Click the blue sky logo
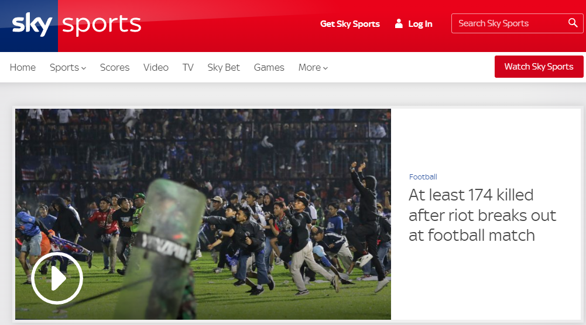Image resolution: width=586 pixels, height=325 pixels. (x=32, y=25)
